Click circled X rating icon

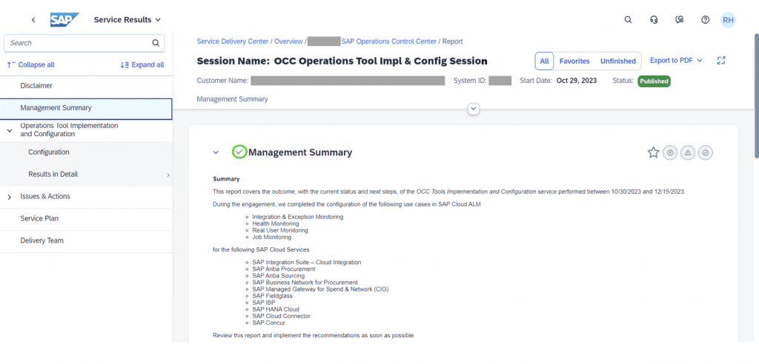670,152
